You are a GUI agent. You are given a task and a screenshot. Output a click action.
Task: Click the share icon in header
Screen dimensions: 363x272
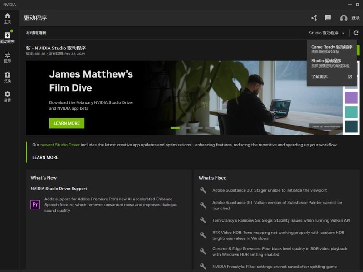coord(314,18)
